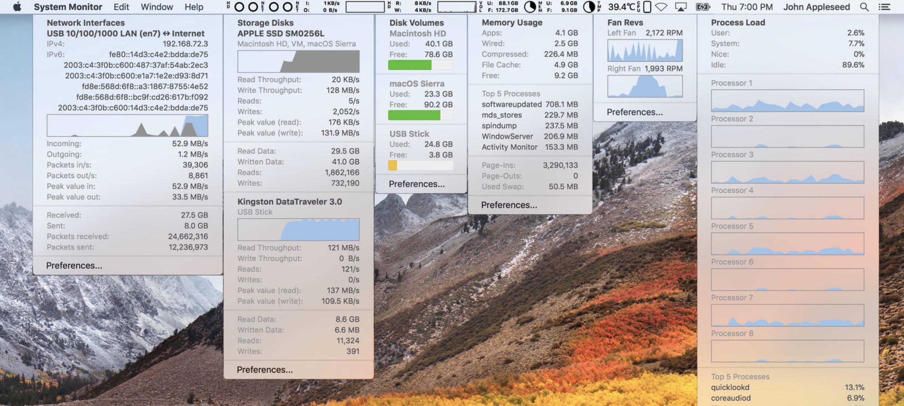Click the Thu 7:00 PM clock
This screenshot has width=904, height=406.
[747, 7]
